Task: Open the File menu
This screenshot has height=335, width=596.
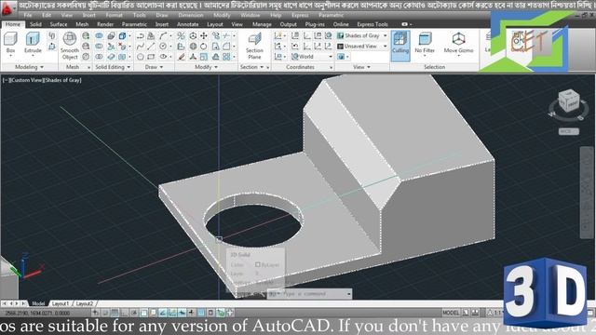Action: pos(28,15)
